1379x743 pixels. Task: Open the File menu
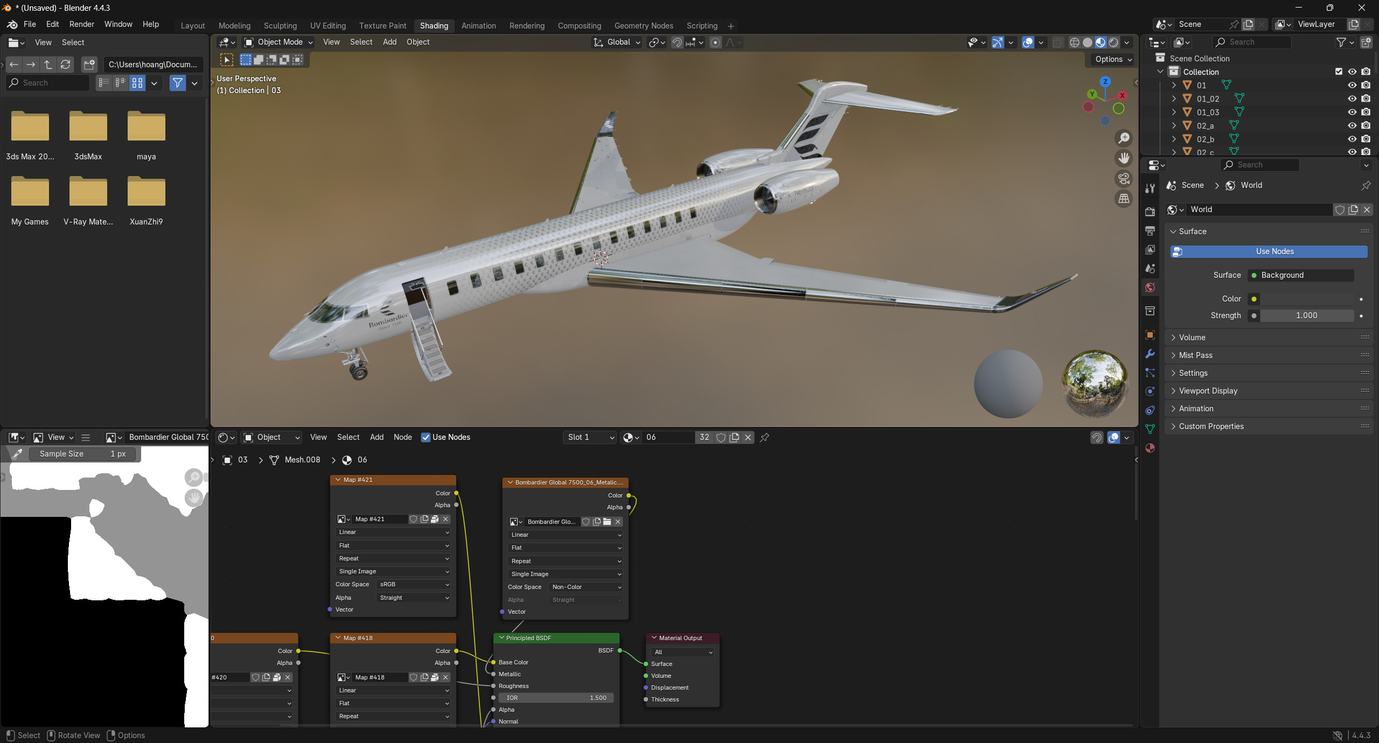30,24
